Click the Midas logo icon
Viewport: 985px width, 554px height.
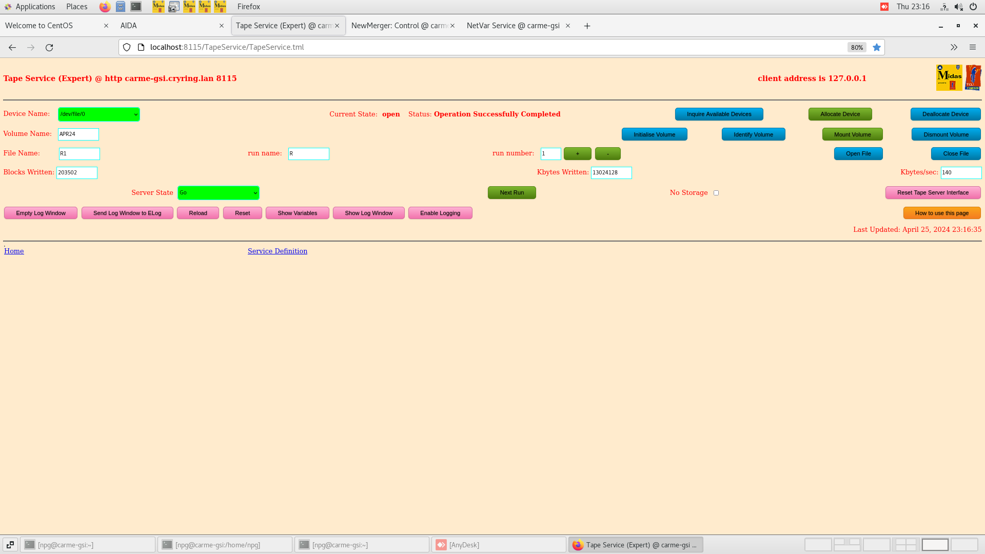tap(949, 77)
